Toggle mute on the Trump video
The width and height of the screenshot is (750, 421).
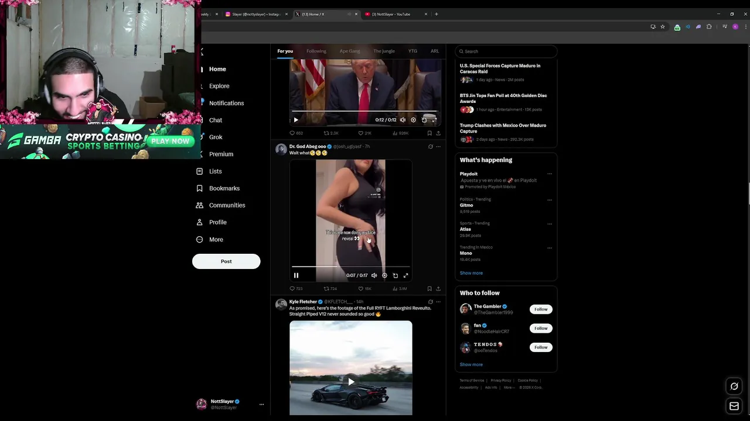pos(403,120)
